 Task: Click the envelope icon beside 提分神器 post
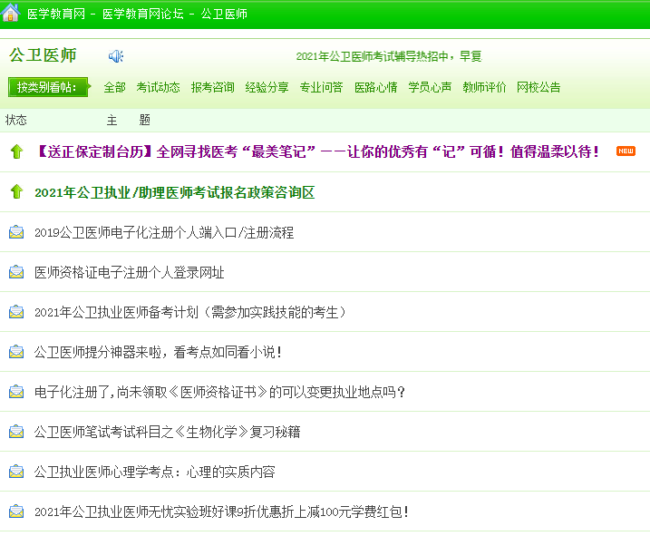[16, 352]
